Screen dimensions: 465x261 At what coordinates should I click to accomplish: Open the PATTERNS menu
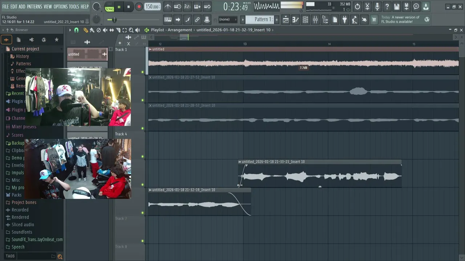click(35, 7)
